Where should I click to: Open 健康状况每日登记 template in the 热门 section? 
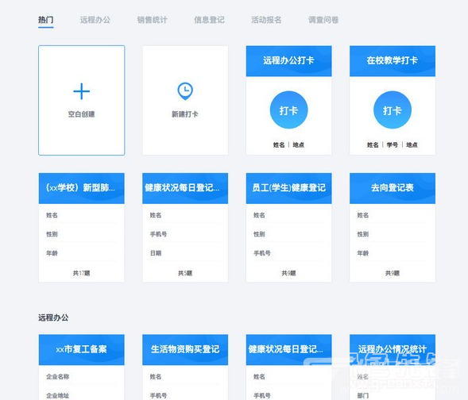(x=185, y=188)
